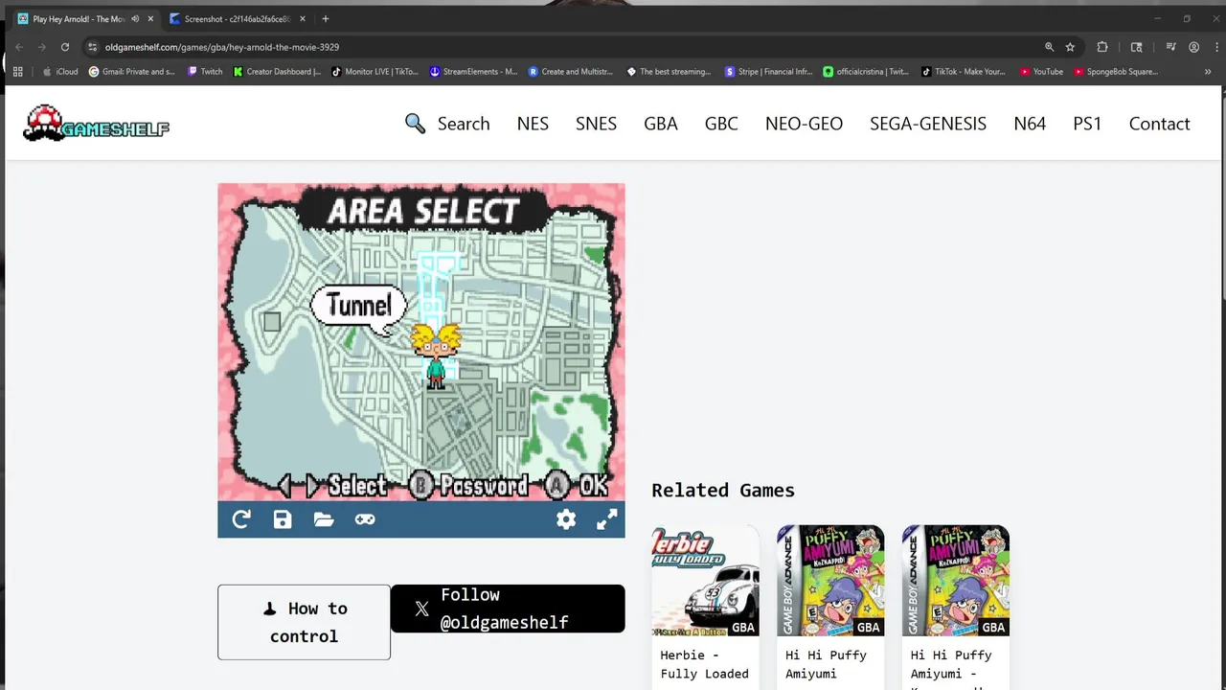Load saved state with the open folder icon
The image size is (1226, 690).
coord(324,519)
